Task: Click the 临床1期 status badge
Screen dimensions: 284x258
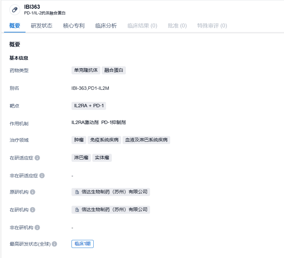Action: click(x=83, y=244)
